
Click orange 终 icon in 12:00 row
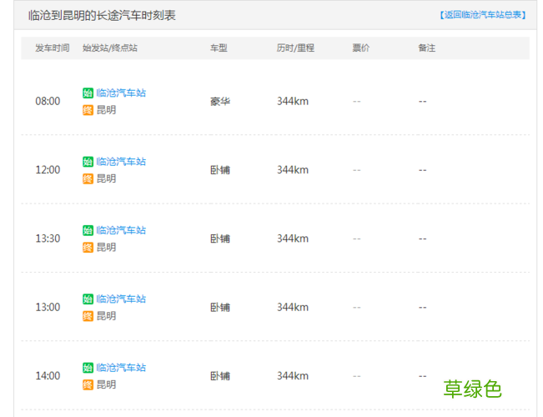(x=88, y=178)
